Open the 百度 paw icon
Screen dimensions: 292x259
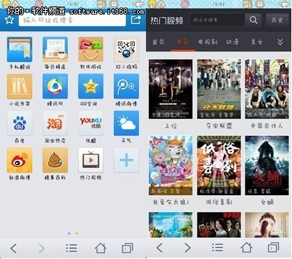(19, 123)
